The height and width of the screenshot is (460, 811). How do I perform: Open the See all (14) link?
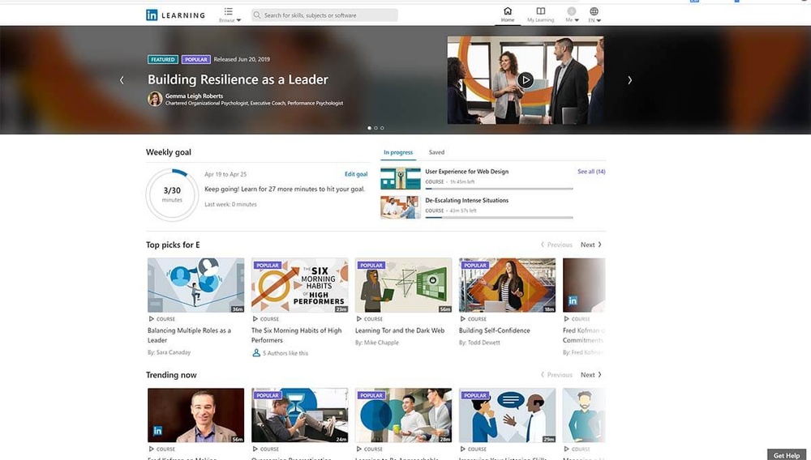[591, 172]
